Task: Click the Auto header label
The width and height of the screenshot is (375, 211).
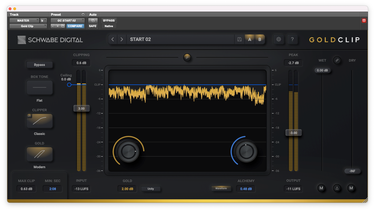Action: pos(93,14)
